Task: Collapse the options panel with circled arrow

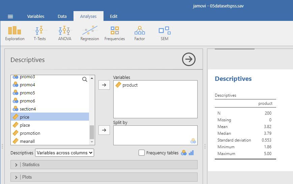Action: [x=189, y=59]
